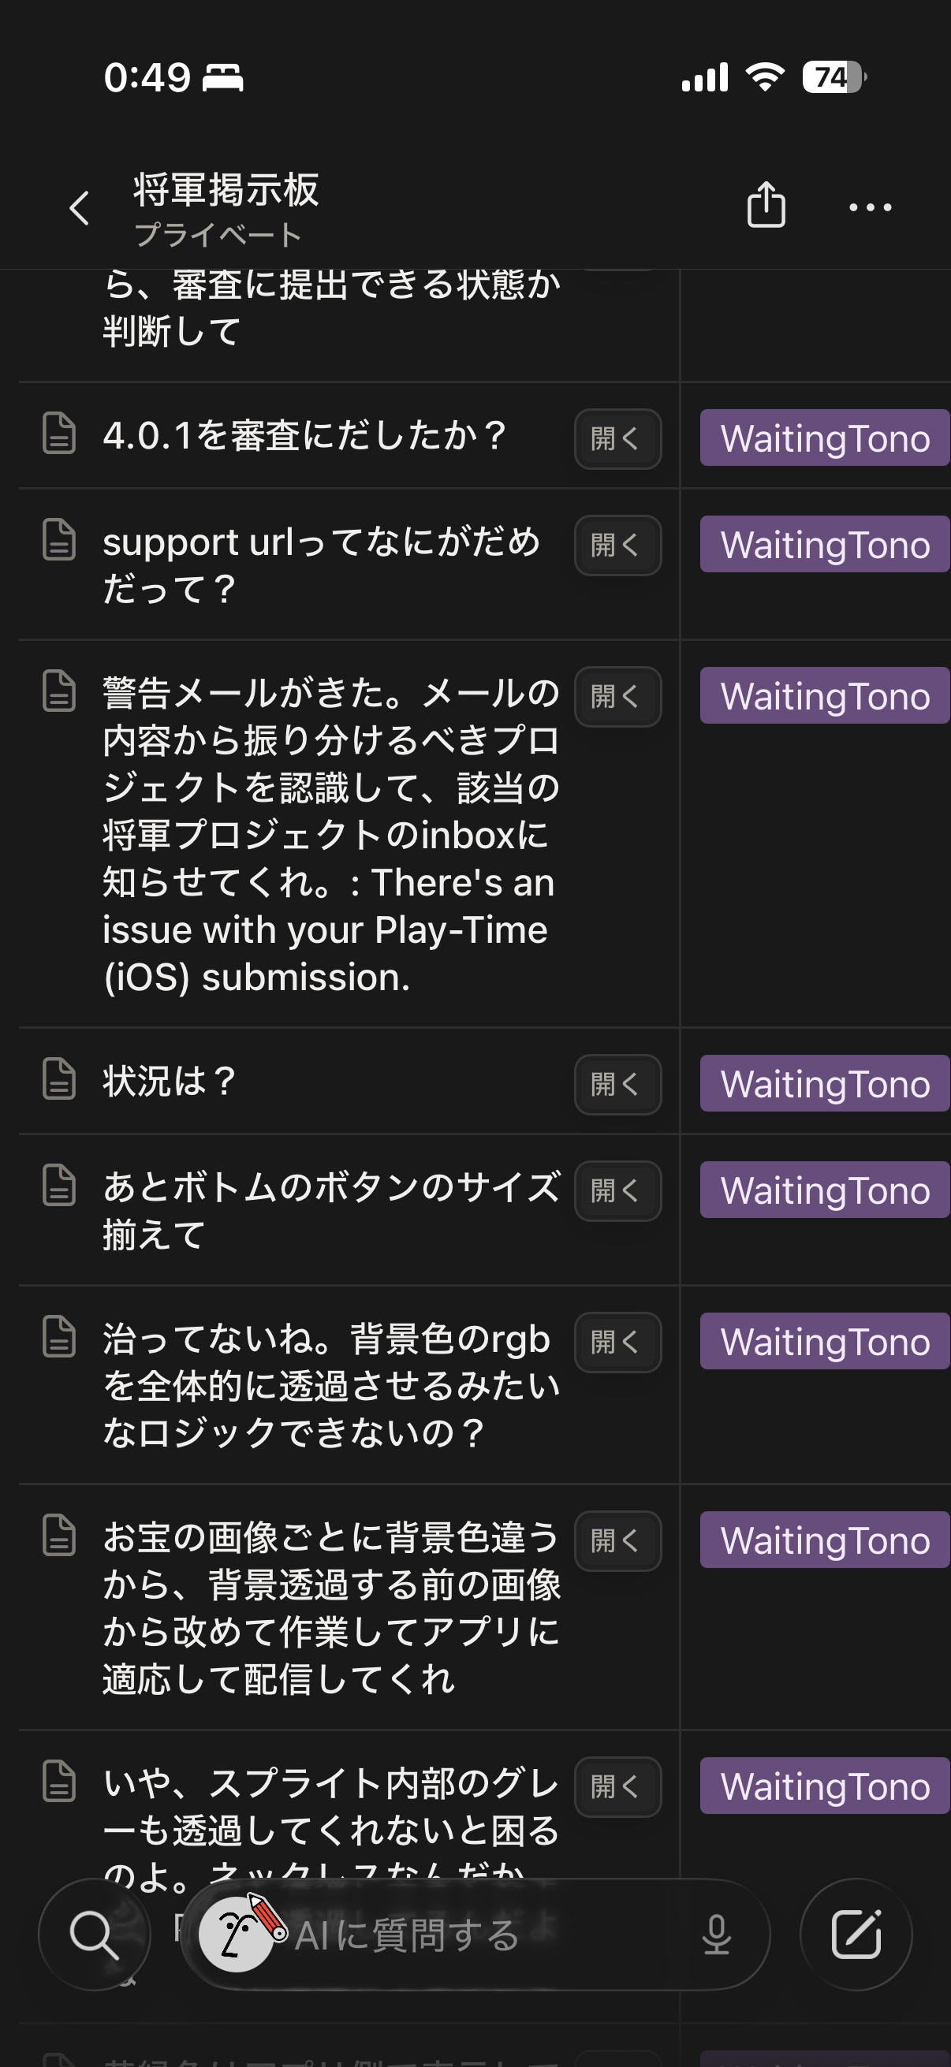Tap the '将軍掲示板' page title

tap(226, 191)
